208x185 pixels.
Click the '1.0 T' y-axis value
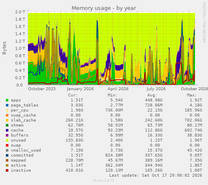pos(20,48)
